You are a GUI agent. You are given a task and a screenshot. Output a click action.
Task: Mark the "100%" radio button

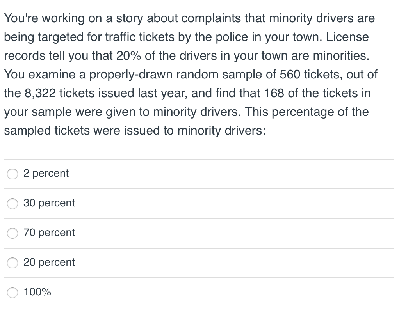click(12, 293)
